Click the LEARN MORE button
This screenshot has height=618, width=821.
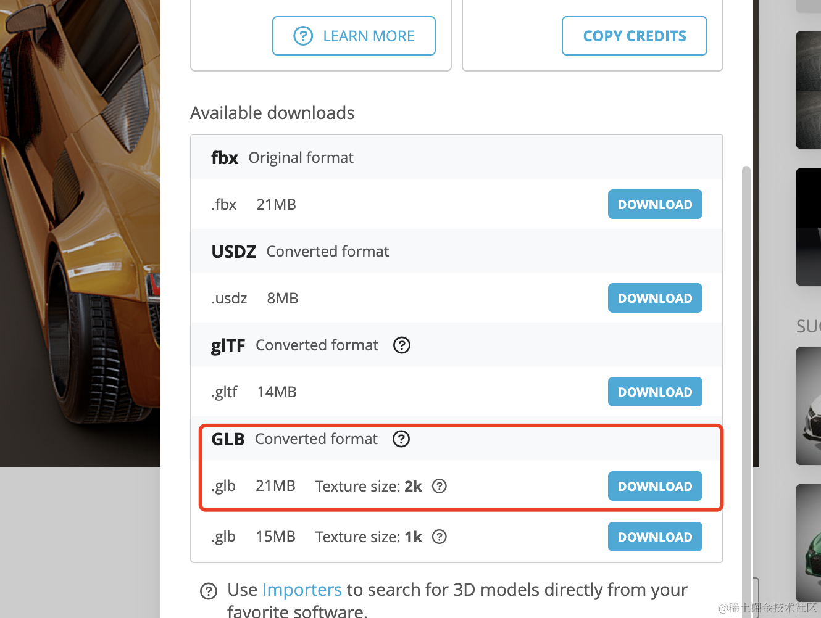(354, 36)
